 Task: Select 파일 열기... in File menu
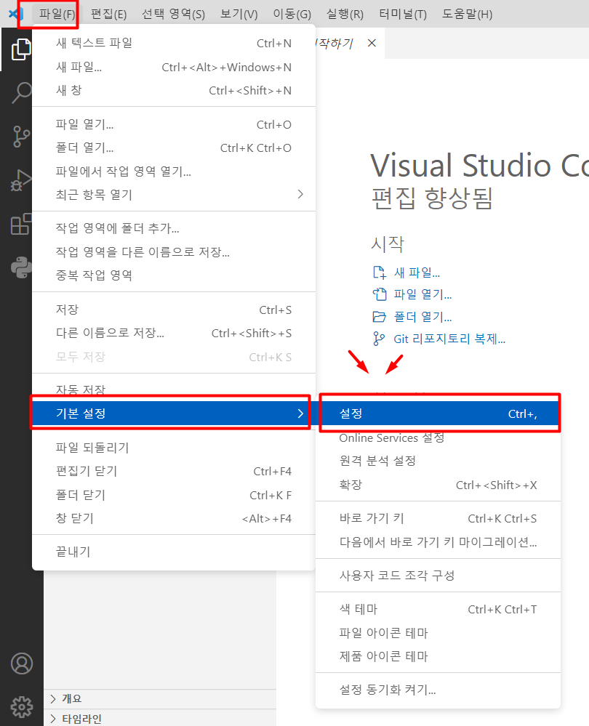click(x=174, y=124)
